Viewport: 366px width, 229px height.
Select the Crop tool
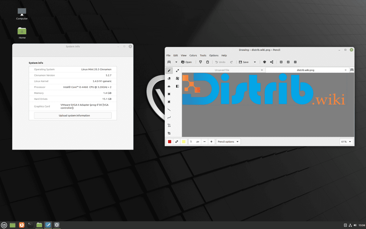tap(169, 133)
